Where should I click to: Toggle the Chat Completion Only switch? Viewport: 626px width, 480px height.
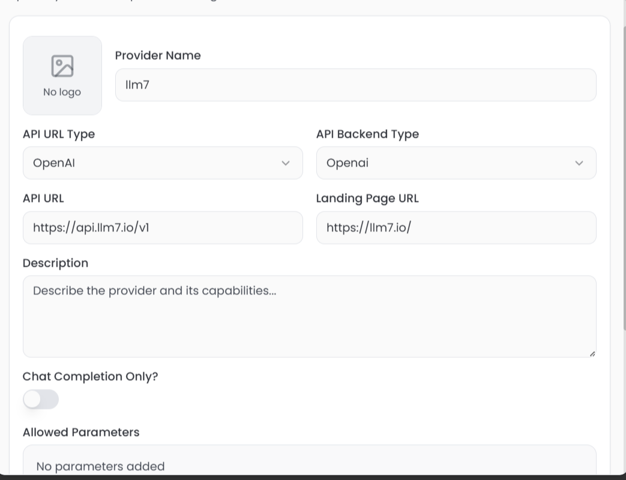pyautogui.click(x=41, y=400)
